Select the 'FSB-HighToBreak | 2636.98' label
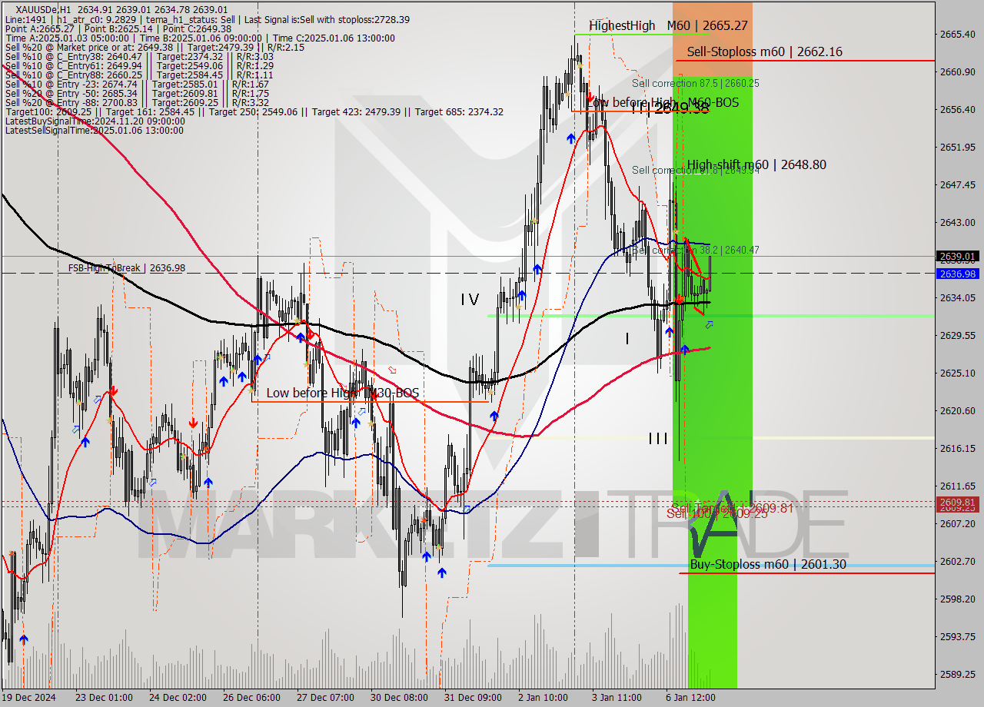 coord(126,267)
